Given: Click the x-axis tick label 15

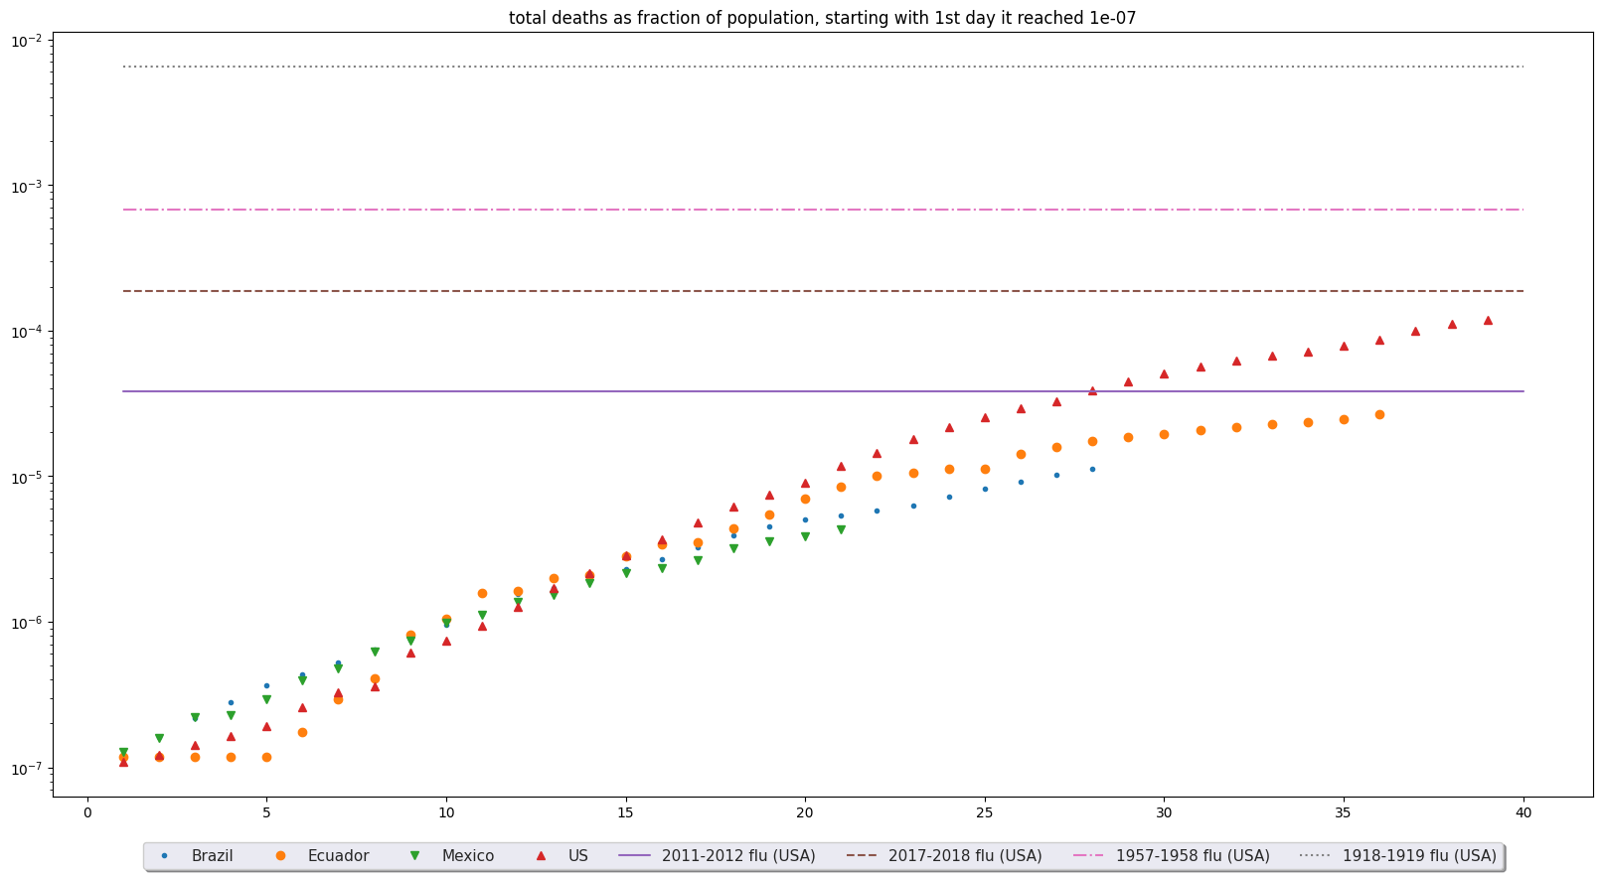Looking at the screenshot, I should pyautogui.click(x=626, y=813).
